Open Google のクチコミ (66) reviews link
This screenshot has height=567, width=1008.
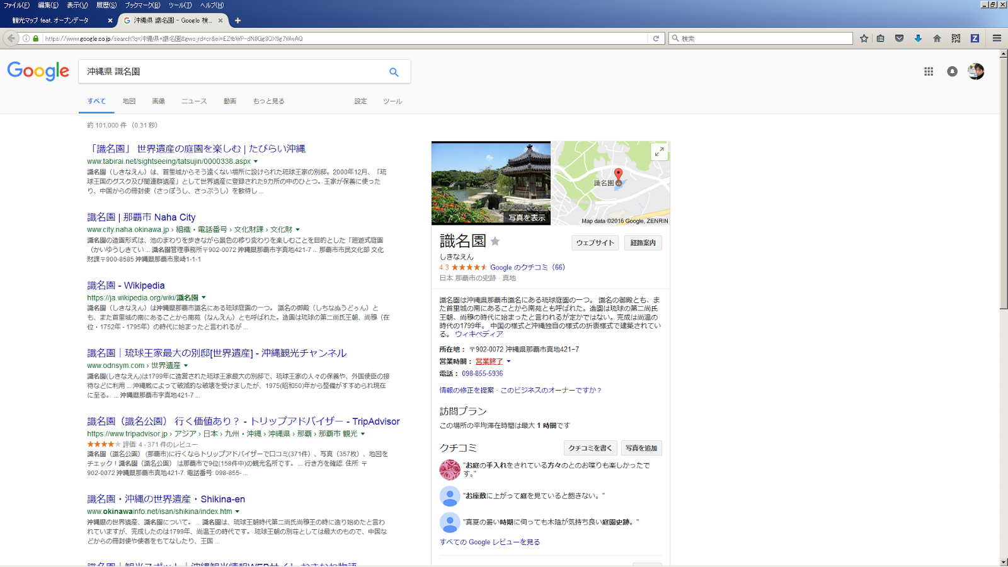(x=527, y=268)
